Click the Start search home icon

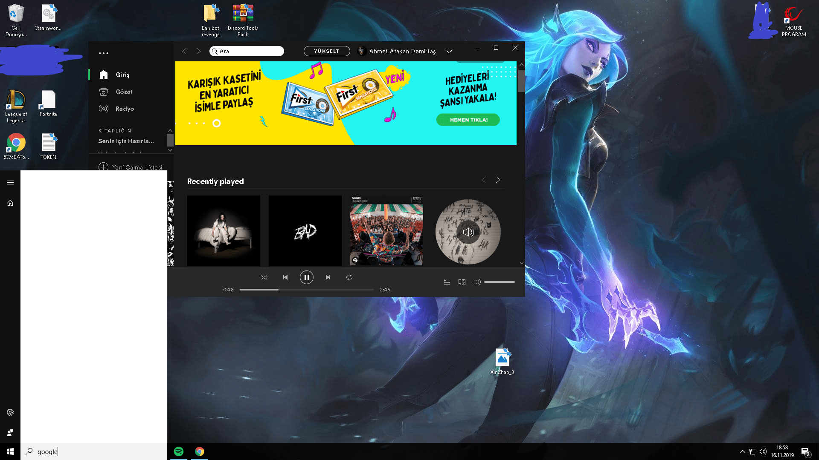(10, 203)
